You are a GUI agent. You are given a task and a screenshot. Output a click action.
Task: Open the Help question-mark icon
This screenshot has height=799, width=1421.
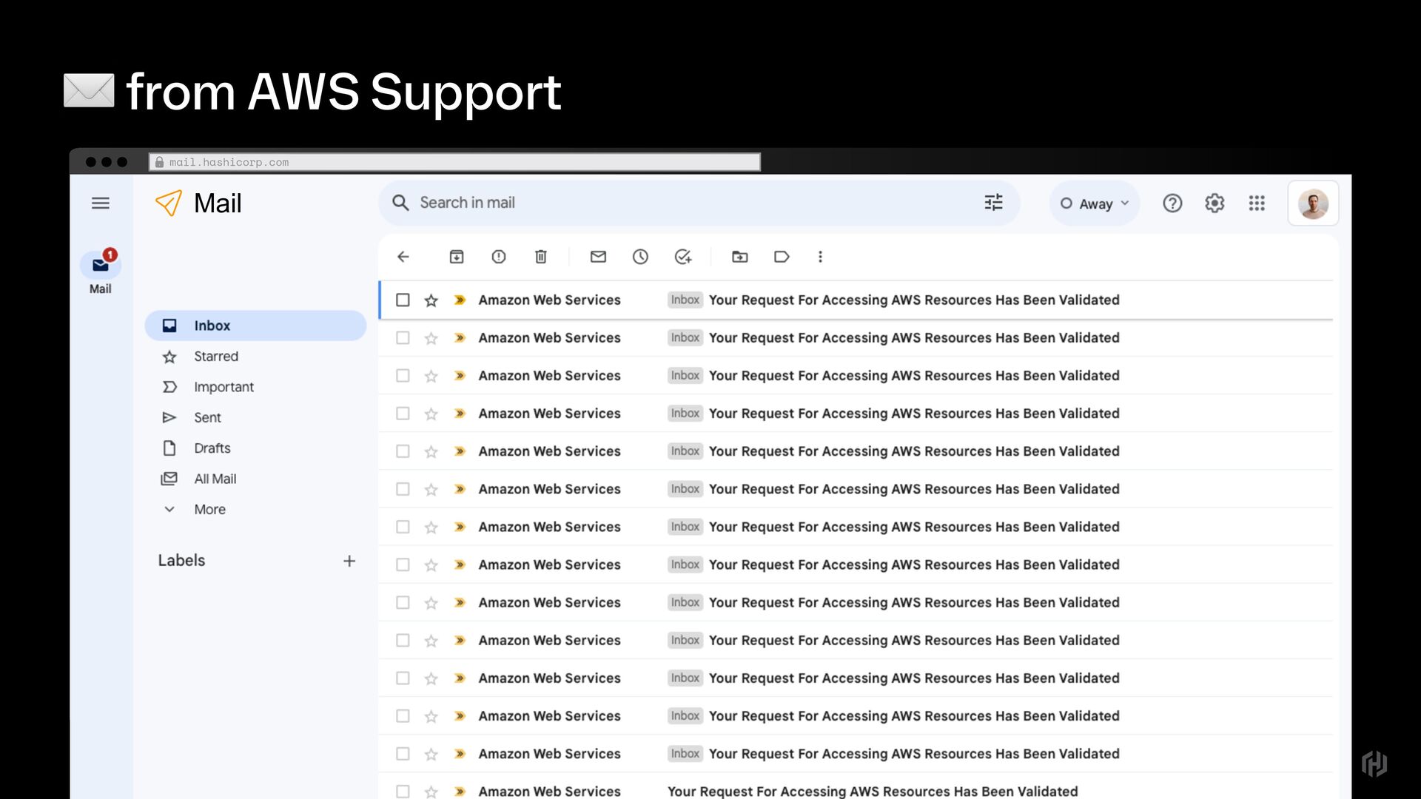1172,203
